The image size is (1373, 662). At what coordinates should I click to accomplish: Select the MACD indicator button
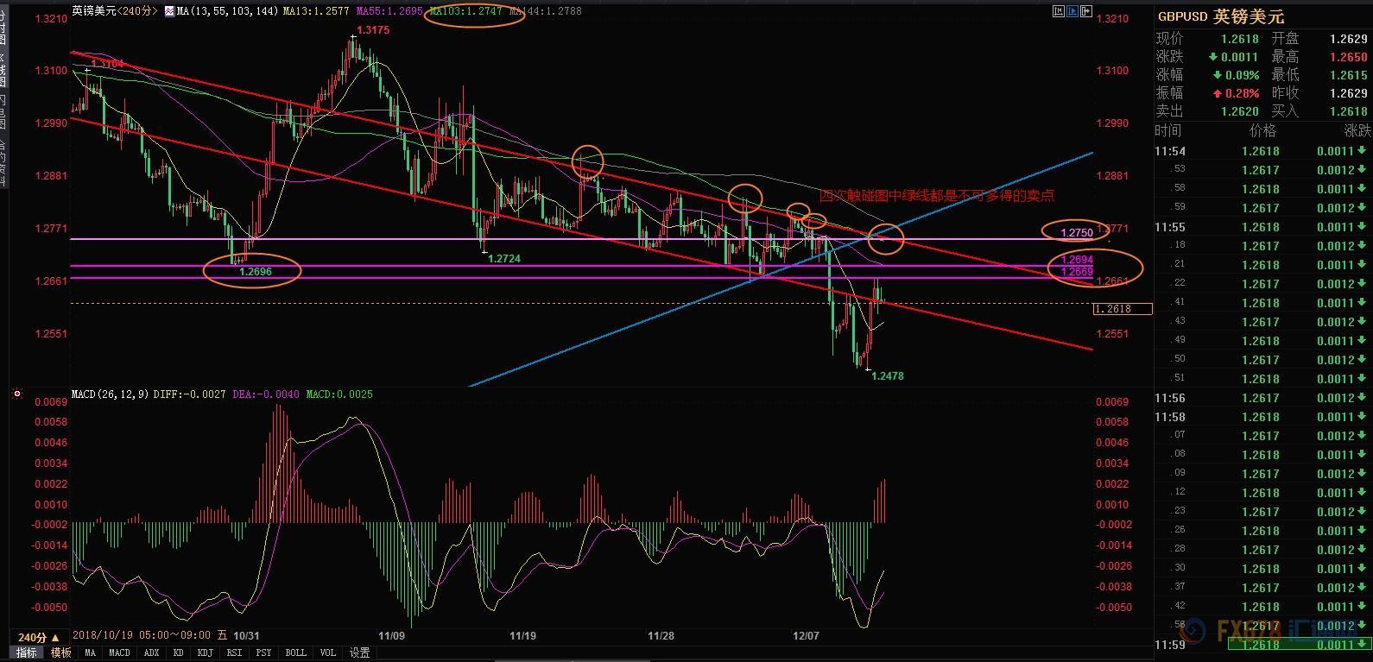119,653
